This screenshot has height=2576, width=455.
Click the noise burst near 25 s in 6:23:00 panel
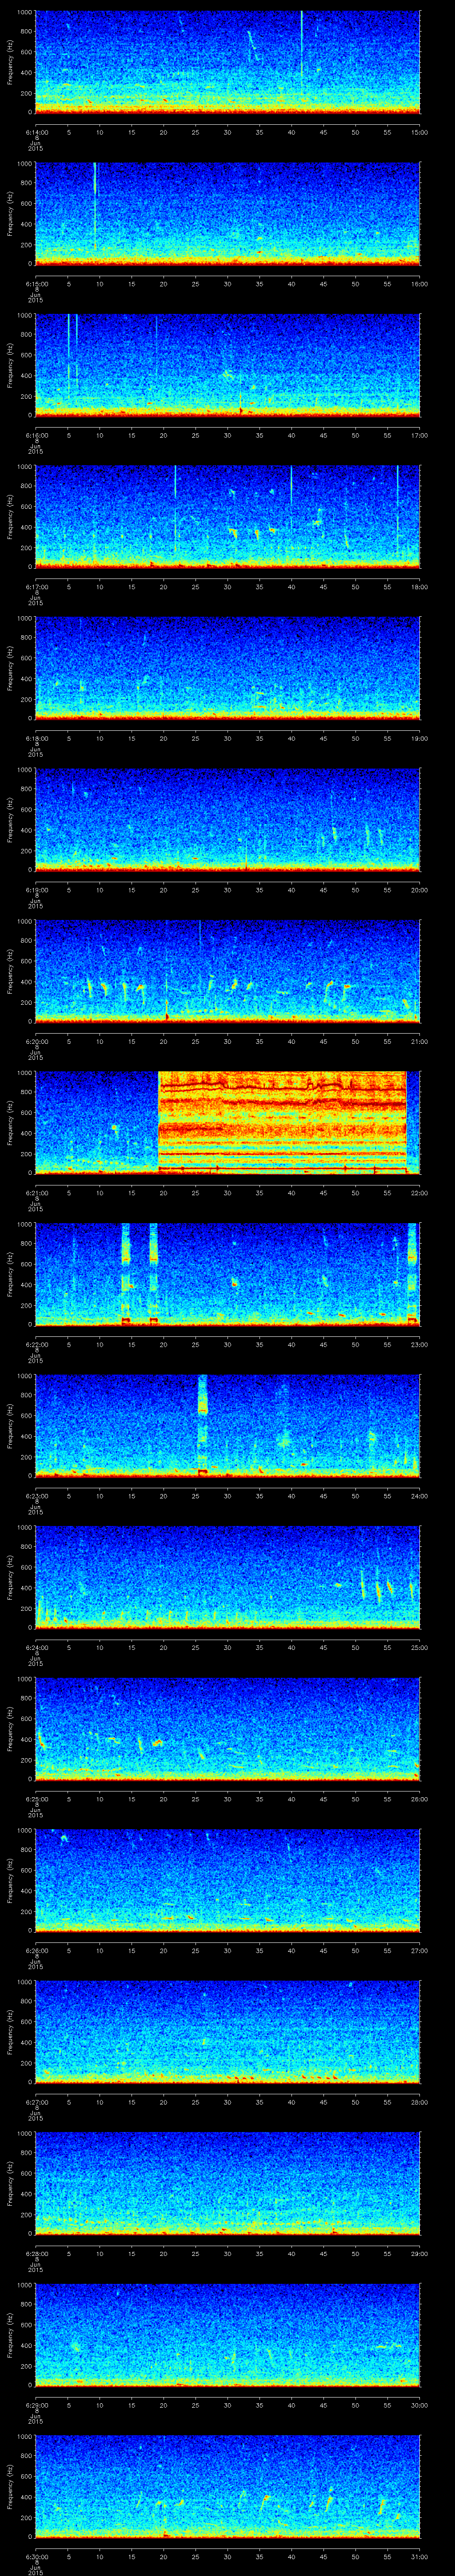coord(203,1425)
